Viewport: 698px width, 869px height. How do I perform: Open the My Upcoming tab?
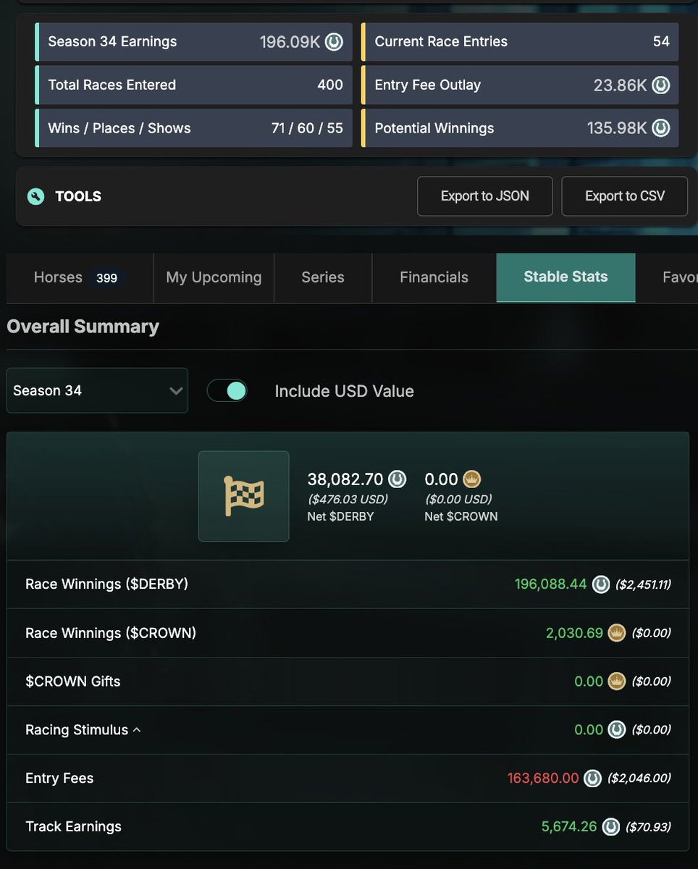pos(214,277)
